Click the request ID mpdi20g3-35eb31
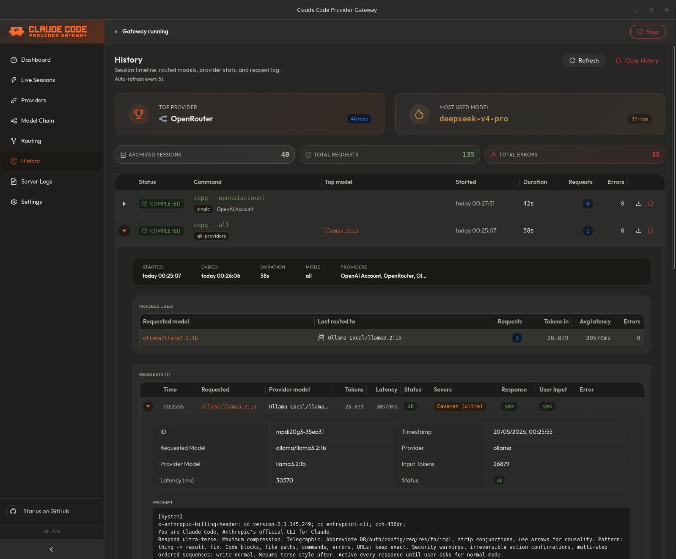The height and width of the screenshot is (559, 676). click(300, 432)
